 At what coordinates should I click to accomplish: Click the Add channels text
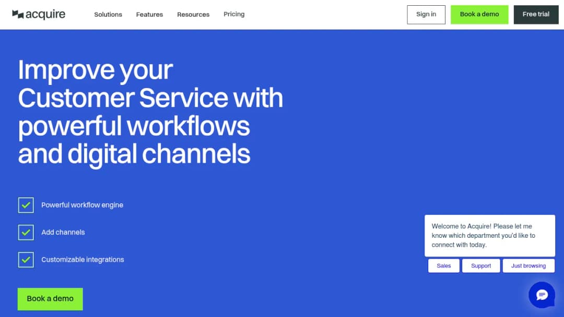coord(63,232)
